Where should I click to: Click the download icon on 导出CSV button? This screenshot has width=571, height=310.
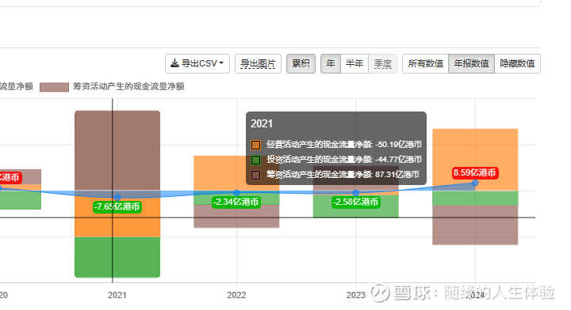coord(174,63)
